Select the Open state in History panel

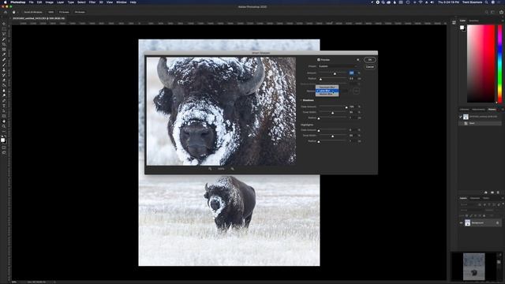click(x=480, y=123)
